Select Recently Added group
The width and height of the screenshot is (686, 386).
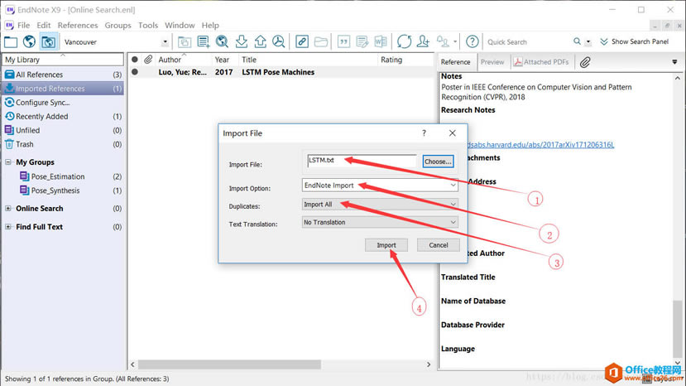click(63, 117)
